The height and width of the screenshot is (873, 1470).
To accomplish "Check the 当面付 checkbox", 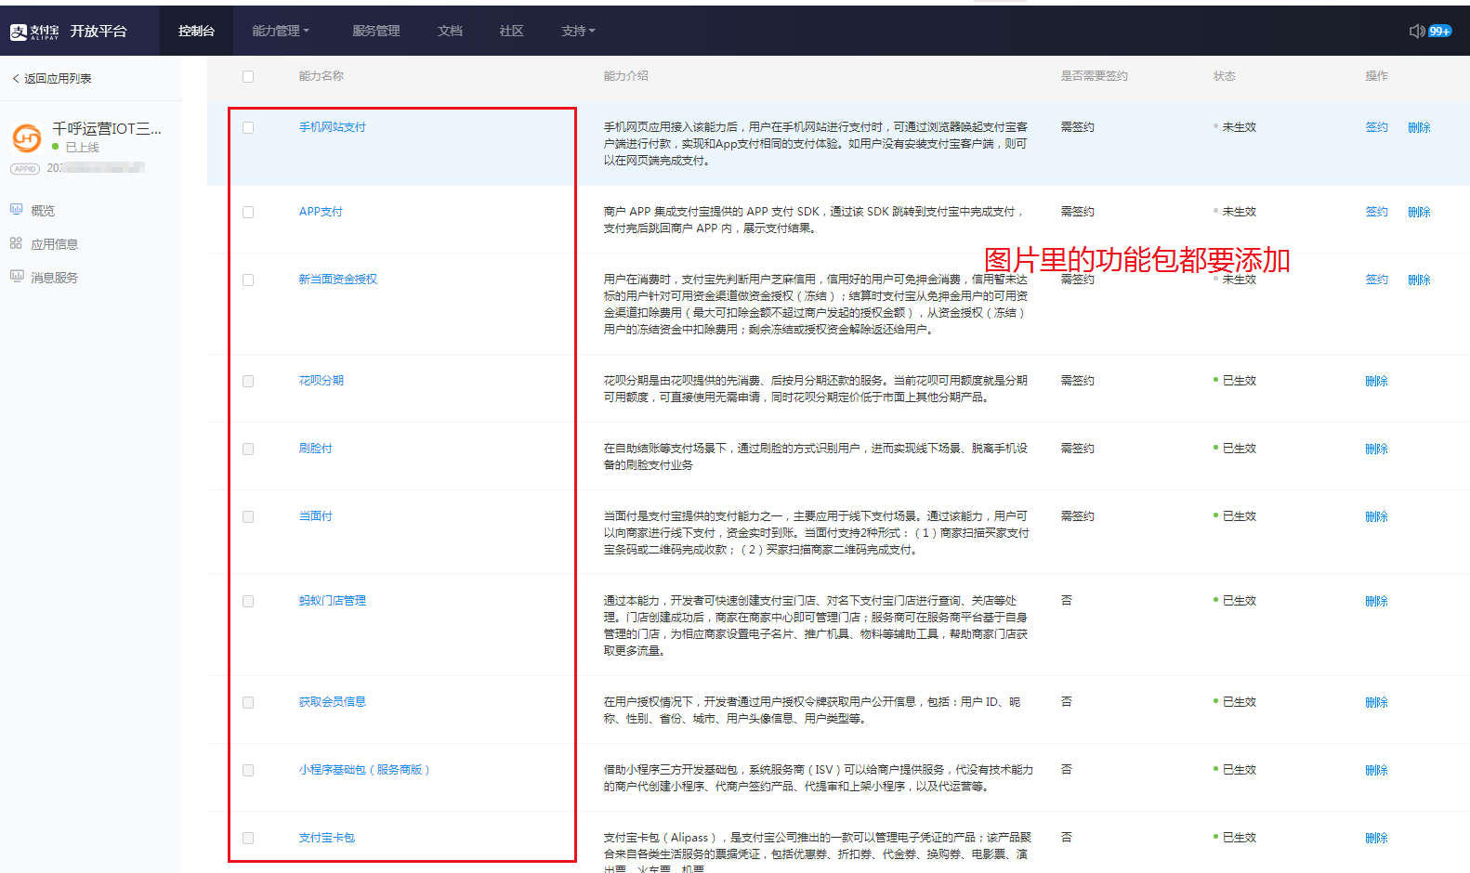I will point(248,516).
